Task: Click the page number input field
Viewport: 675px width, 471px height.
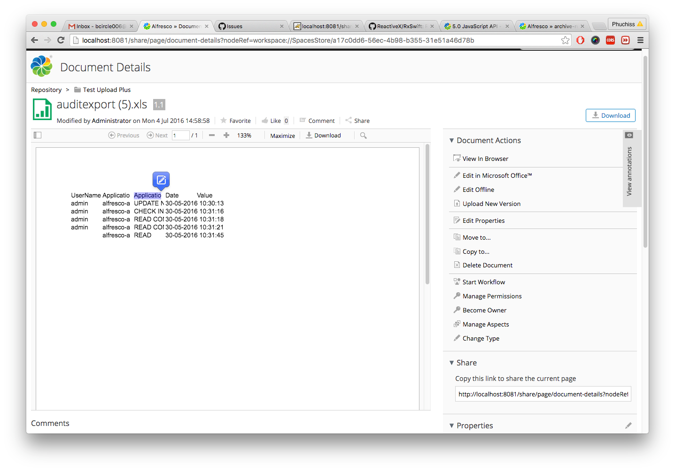Action: click(x=180, y=135)
